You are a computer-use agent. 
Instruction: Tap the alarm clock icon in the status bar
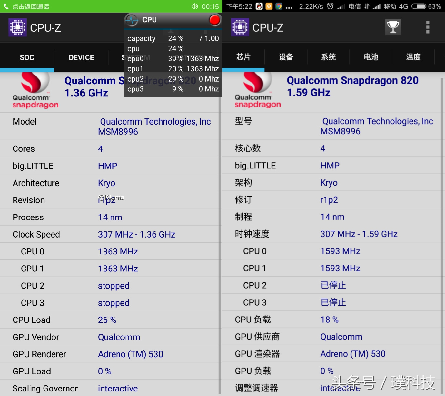point(330,6)
